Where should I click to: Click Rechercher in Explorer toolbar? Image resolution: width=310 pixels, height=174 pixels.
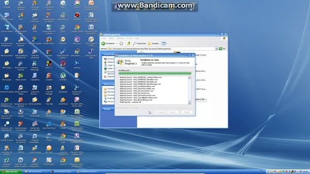click(139, 43)
